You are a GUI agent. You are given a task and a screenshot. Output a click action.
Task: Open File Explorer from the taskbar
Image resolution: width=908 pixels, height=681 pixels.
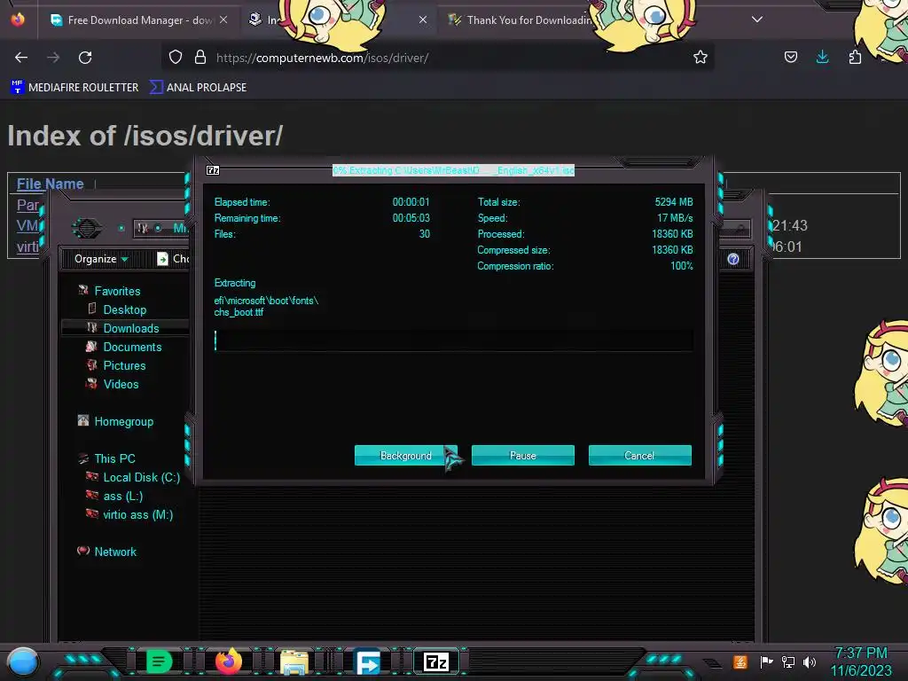[294, 661]
